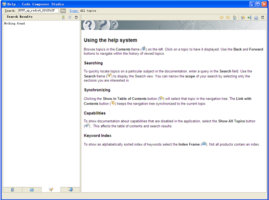Screen dimensions: 269x200
Task: Click the 'Keyword Index' heading
Action: click(x=97, y=135)
